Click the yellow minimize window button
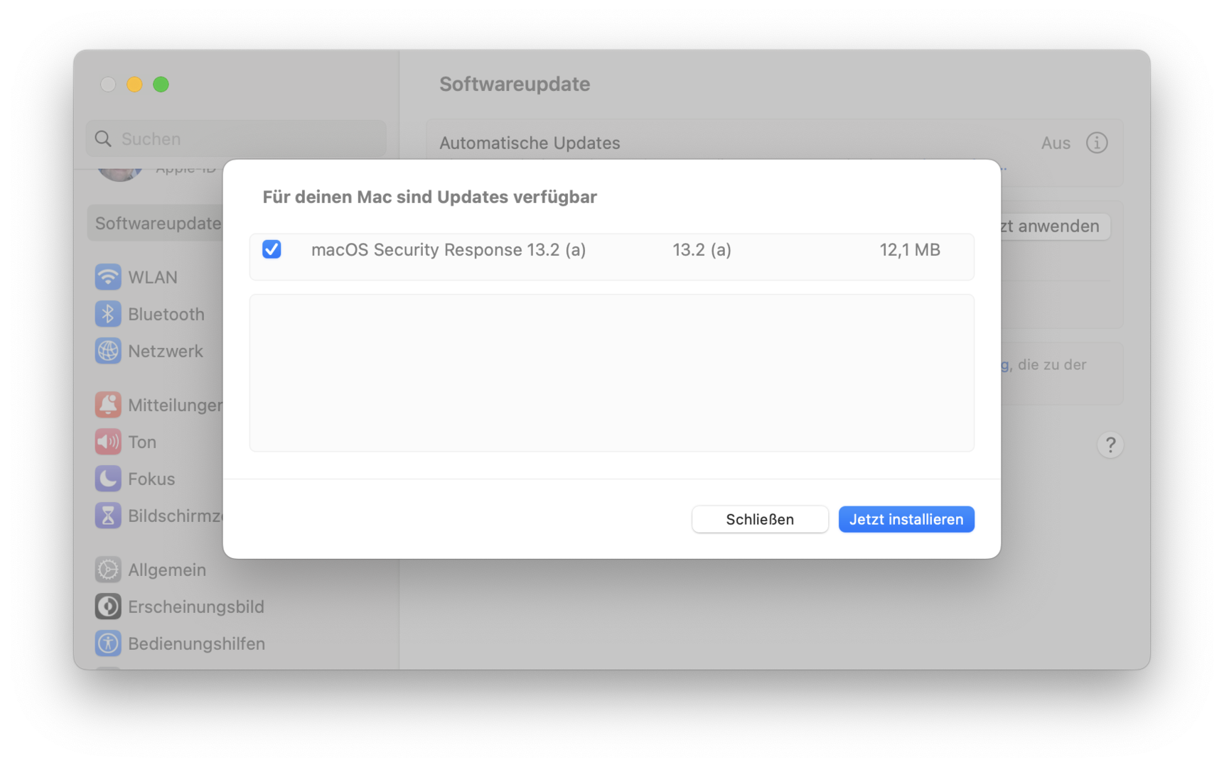This screenshot has height=767, width=1224. click(x=134, y=85)
